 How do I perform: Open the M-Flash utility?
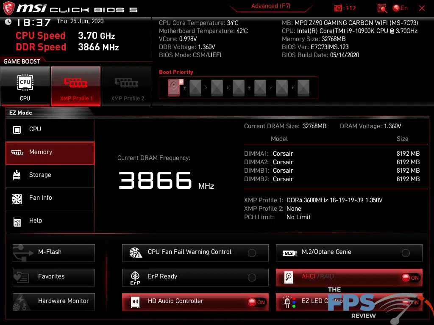[54, 253]
